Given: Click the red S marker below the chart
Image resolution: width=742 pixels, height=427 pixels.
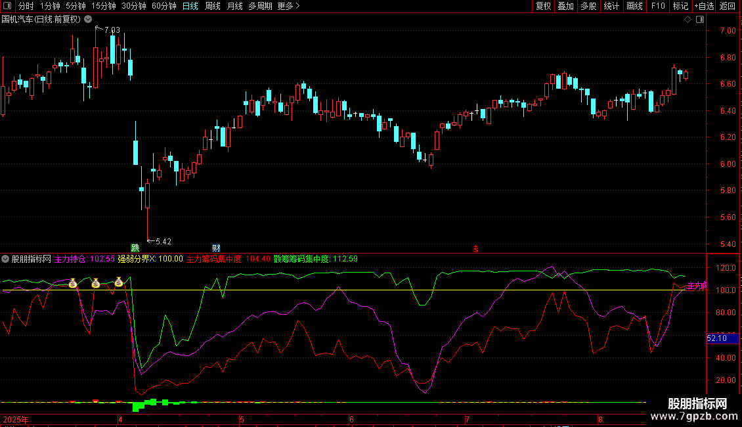Looking at the screenshot, I should point(476,249).
